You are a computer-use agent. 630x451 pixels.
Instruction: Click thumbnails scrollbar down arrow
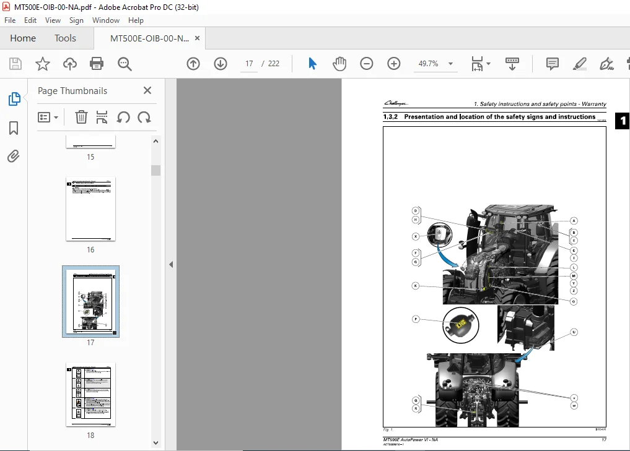[156, 443]
